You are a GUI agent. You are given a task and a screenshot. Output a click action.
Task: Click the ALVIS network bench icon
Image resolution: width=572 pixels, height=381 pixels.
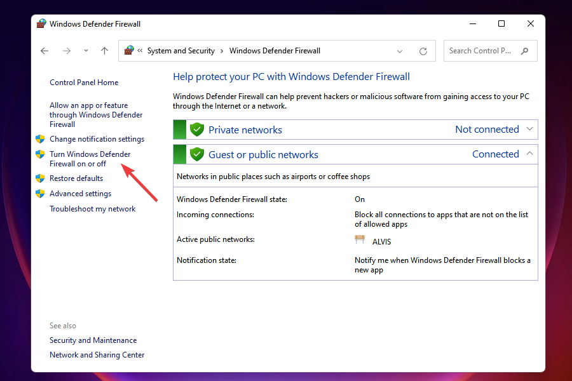(x=360, y=239)
